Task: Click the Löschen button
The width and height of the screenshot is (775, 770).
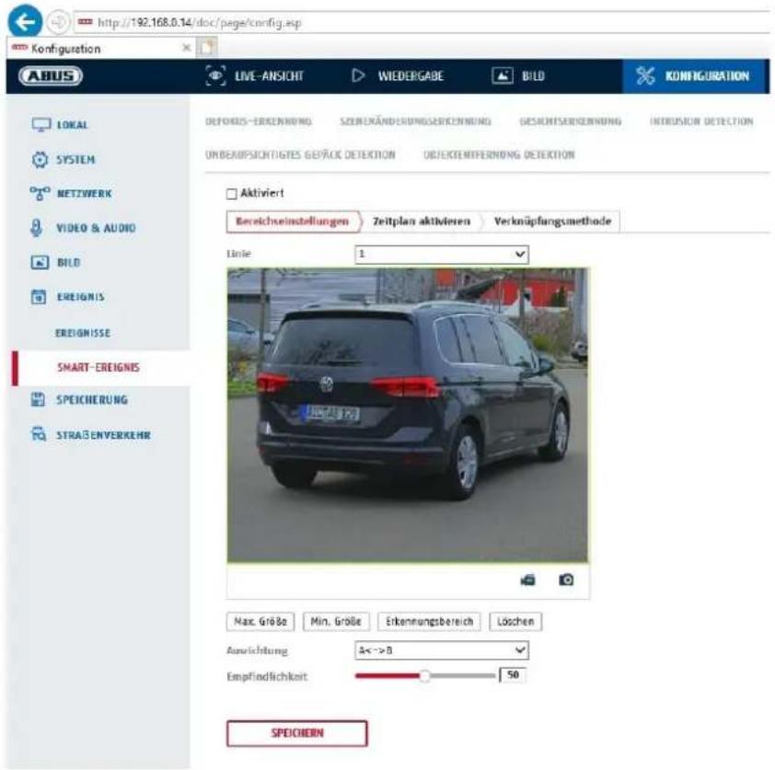Action: tap(515, 621)
